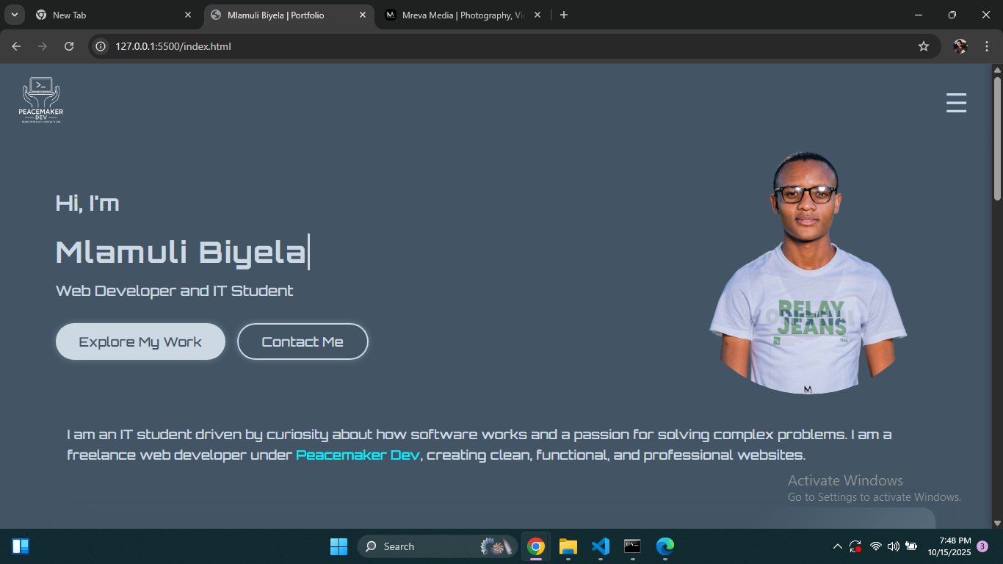The image size is (1003, 564).
Task: Switch to the New Tab tab
Action: click(x=110, y=15)
